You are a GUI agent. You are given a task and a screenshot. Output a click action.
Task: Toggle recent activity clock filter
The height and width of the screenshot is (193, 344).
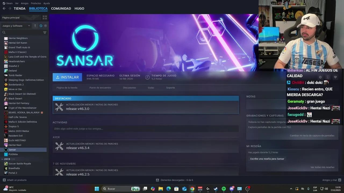[x=41, y=26]
